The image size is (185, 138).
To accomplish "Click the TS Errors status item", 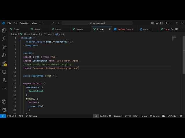I will (x=31, y=116).
